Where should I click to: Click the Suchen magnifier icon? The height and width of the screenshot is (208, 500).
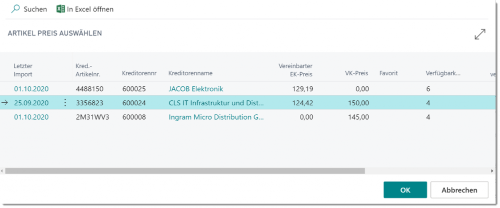click(x=15, y=9)
